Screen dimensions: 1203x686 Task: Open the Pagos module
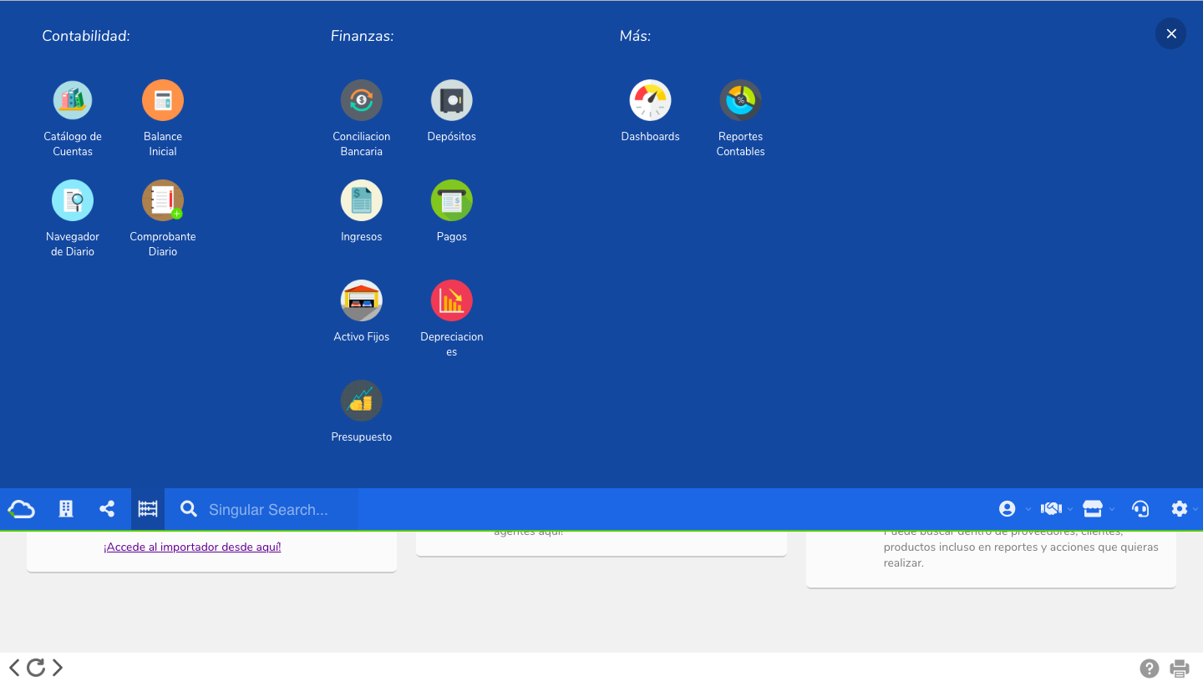[452, 200]
